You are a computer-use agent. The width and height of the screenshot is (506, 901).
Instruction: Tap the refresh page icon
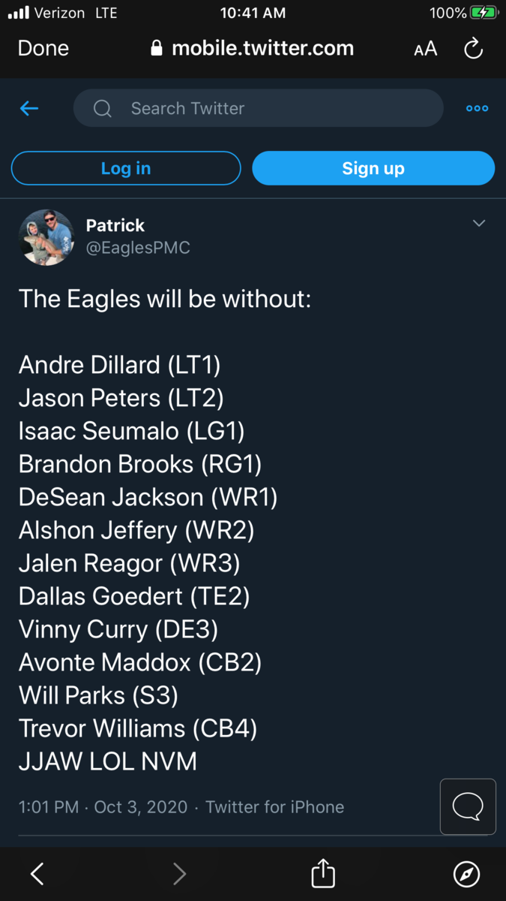(x=473, y=49)
